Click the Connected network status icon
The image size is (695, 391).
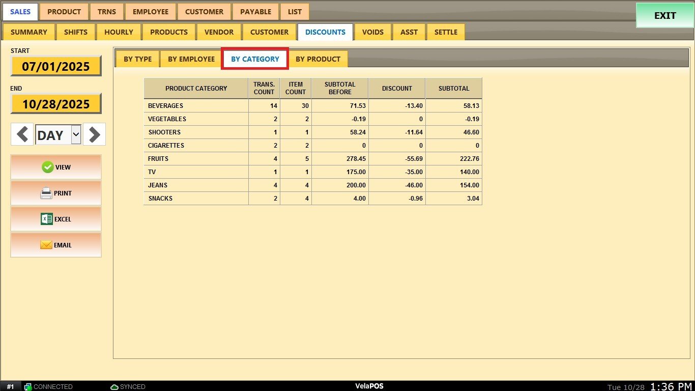(28, 386)
